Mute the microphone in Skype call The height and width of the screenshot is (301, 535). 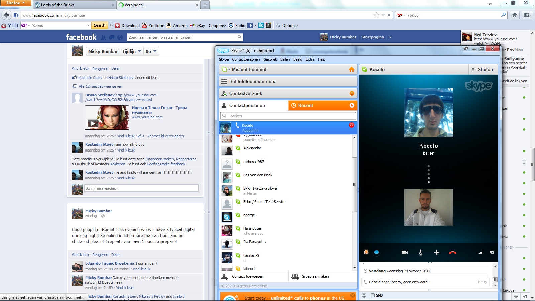point(420,253)
